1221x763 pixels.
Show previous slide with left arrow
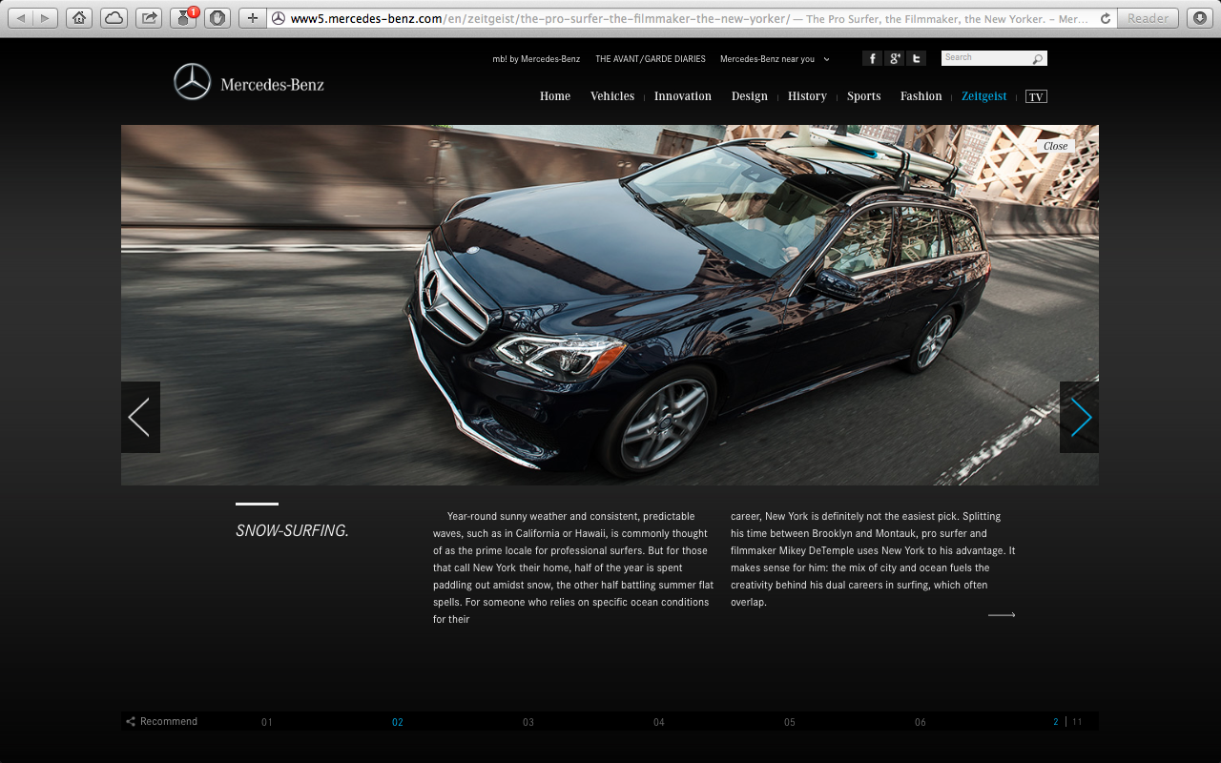pos(140,417)
